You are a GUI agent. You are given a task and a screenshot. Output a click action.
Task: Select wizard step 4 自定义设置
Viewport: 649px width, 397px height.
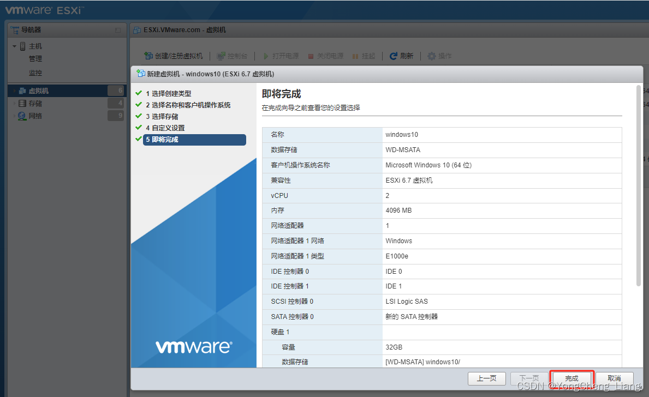point(165,128)
